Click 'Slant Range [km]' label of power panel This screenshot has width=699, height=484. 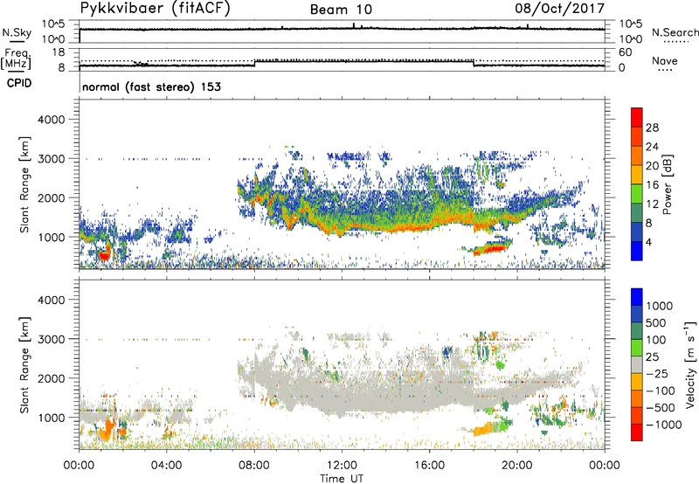[x=24, y=184]
